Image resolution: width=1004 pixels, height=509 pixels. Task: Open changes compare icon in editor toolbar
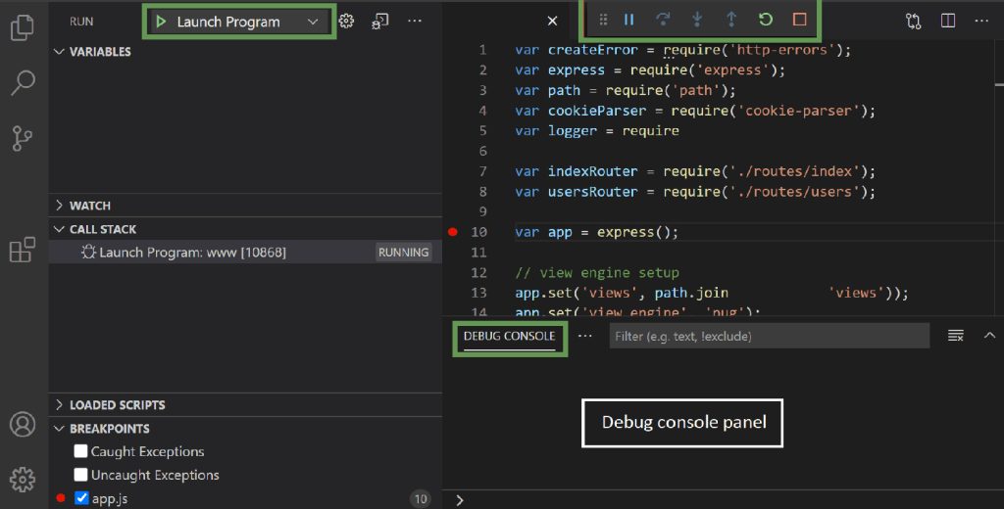pyautogui.click(x=914, y=22)
